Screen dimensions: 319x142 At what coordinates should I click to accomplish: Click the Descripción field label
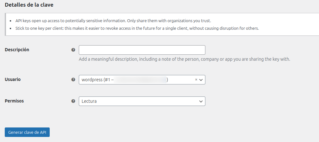17,50
